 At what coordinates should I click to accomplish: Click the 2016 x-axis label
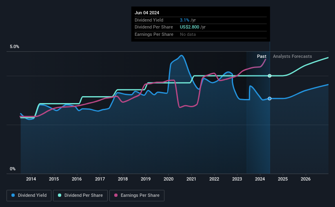coord(77,179)
